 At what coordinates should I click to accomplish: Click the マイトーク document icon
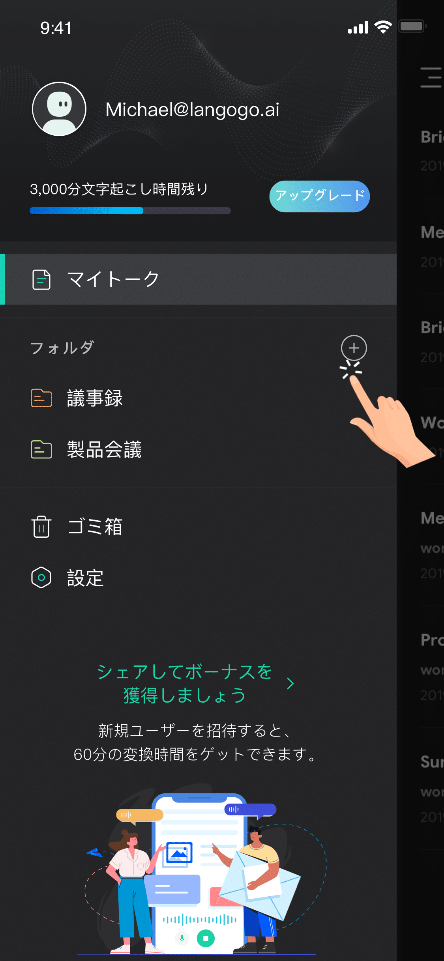coord(41,280)
